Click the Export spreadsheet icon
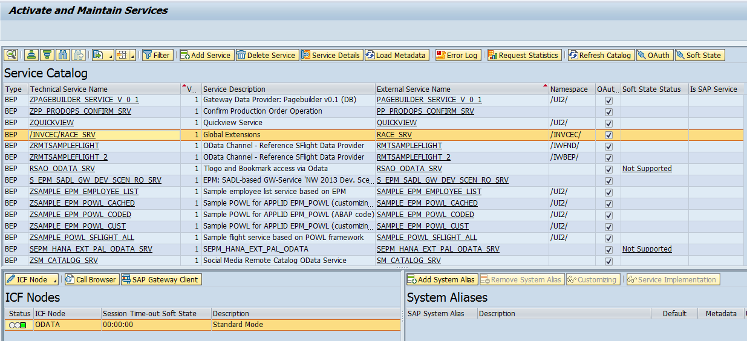 [x=98, y=55]
